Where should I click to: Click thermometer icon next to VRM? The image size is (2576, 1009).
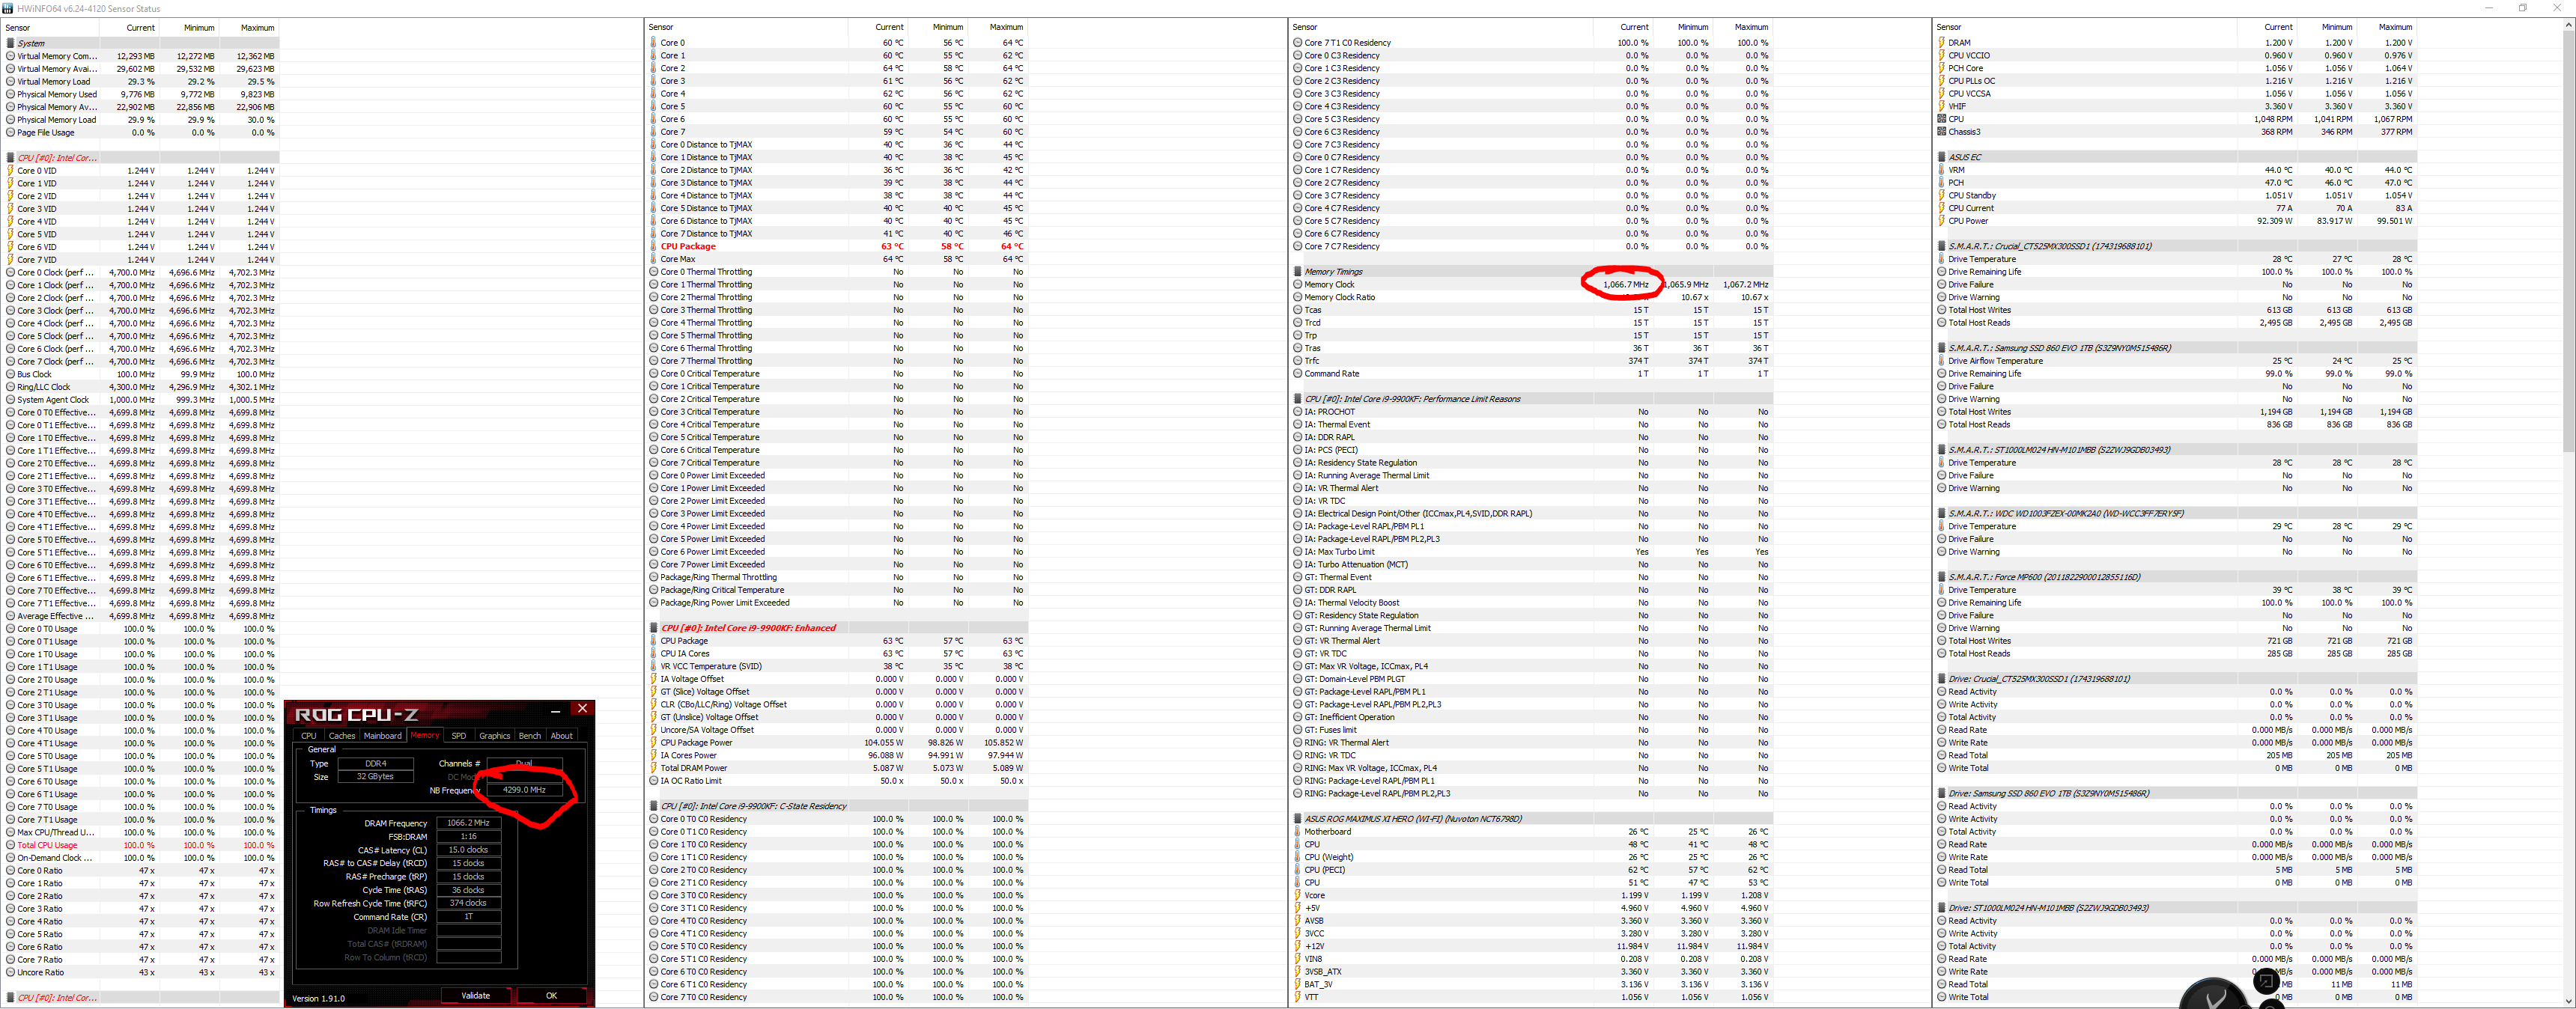coord(1942,170)
